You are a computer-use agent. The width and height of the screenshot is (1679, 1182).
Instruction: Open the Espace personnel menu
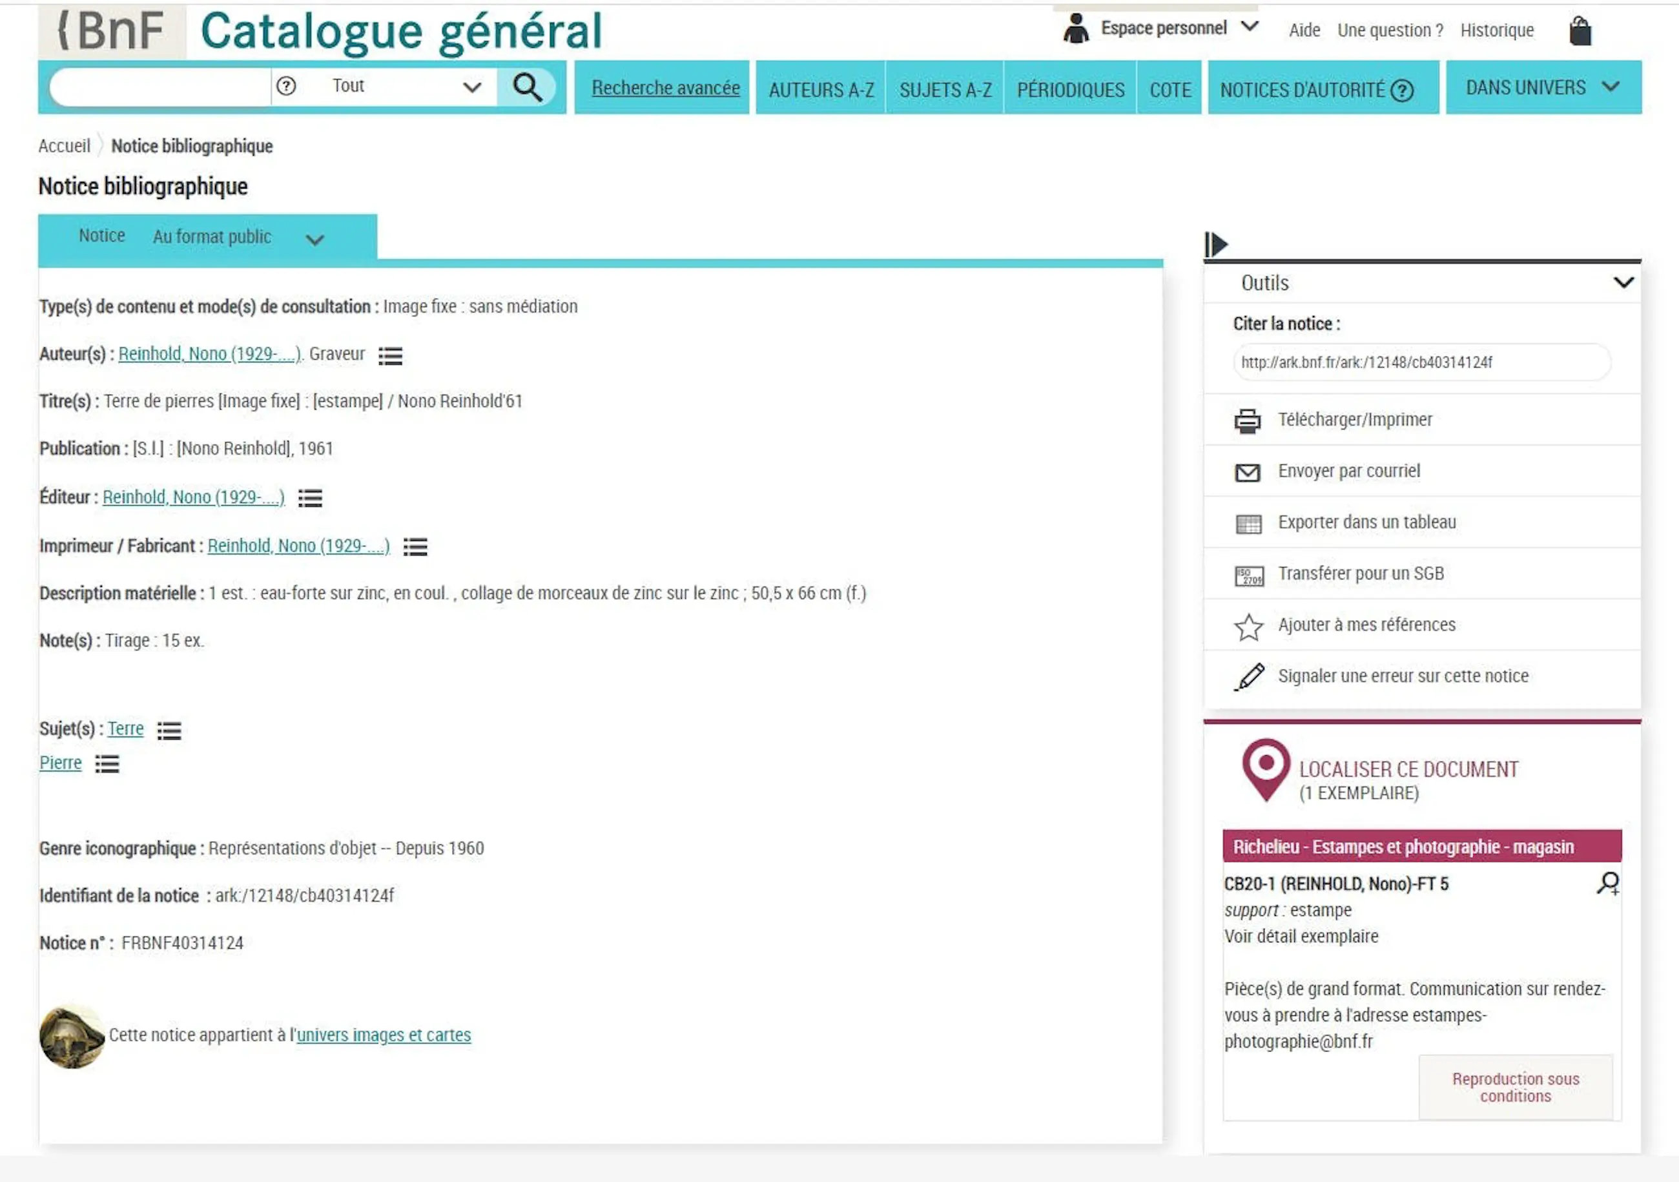[x=1163, y=28]
